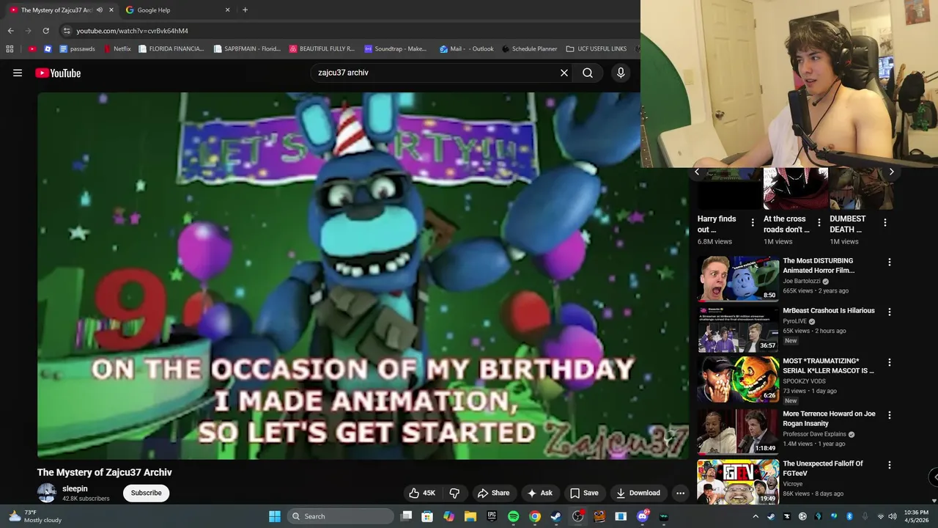The width and height of the screenshot is (938, 528).
Task: Open The Unexpected Falloff Of FGTeeV thumbnail
Action: (738, 482)
